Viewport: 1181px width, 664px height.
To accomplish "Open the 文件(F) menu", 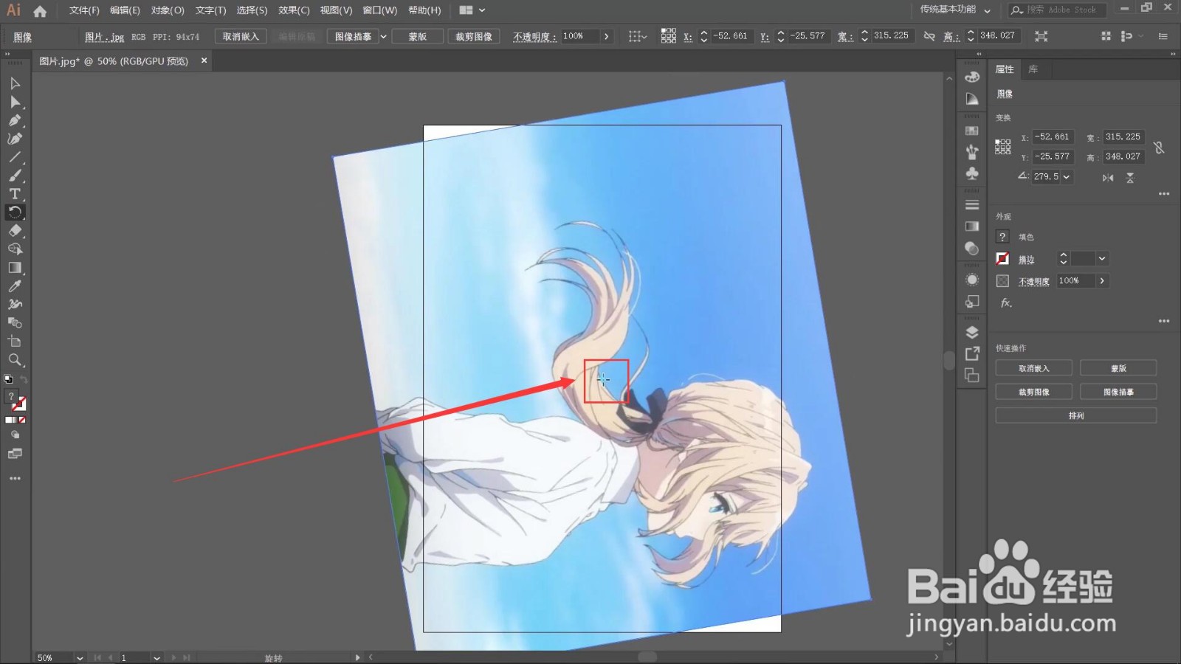I will (x=84, y=10).
